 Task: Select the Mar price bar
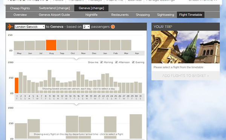(126, 45)
